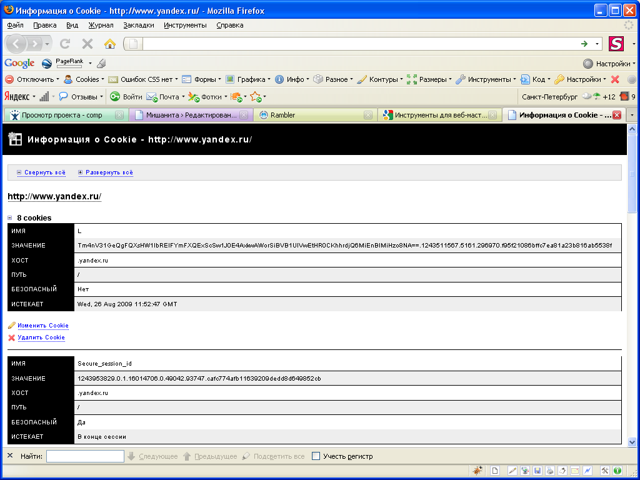This screenshot has height=480, width=640.
Task: Click the Удалить Cookie link
Action: pos(41,337)
